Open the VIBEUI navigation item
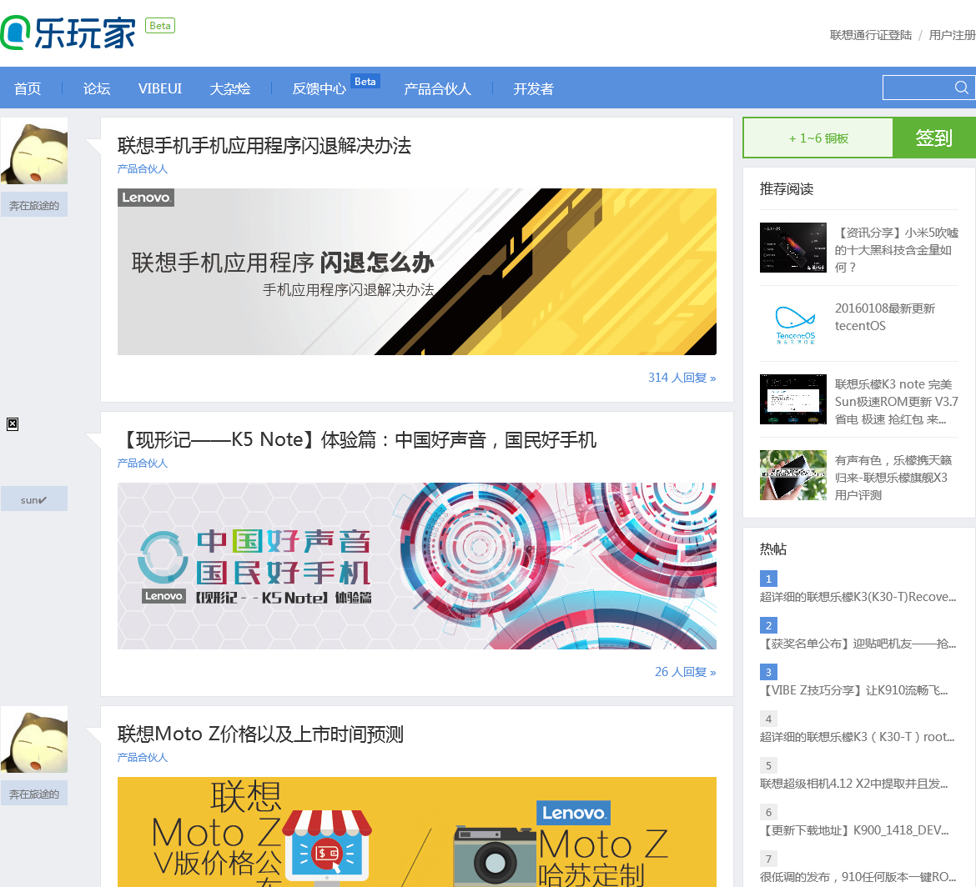976x887 pixels. coord(160,88)
